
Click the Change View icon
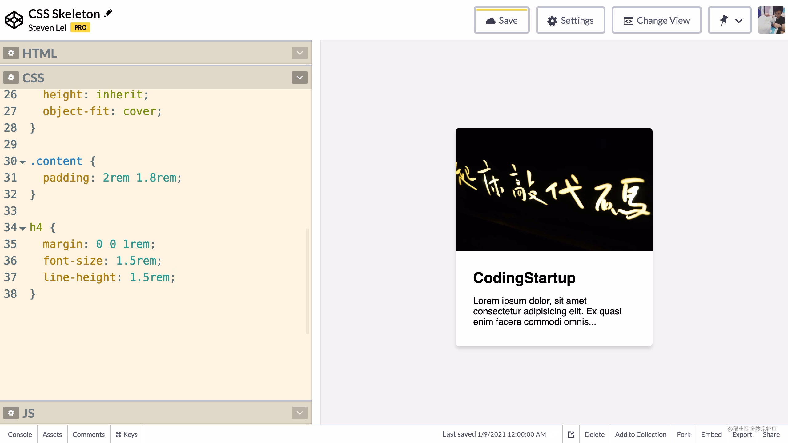[x=628, y=20]
